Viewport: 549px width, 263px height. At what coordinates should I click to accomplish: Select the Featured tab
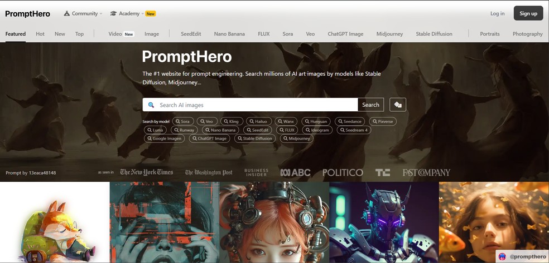[x=16, y=34]
